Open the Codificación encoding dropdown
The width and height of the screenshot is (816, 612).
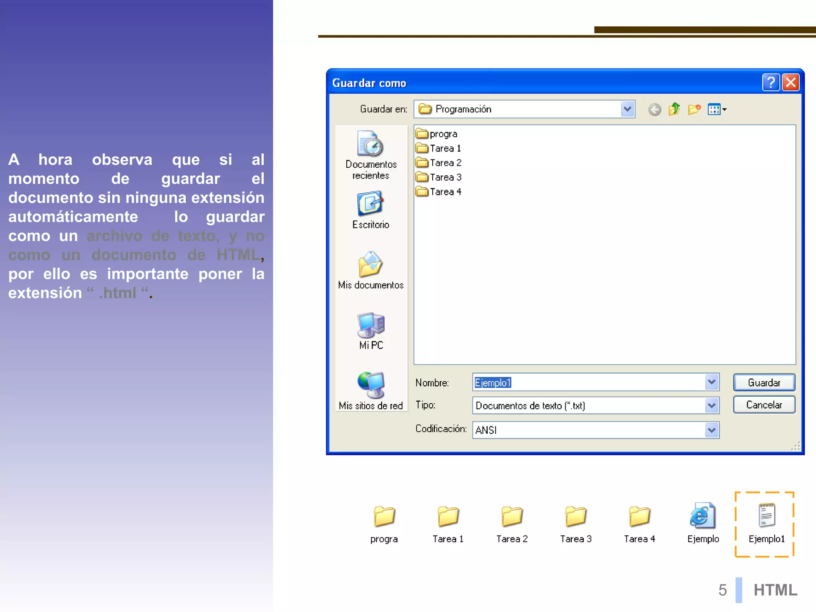[x=712, y=430]
